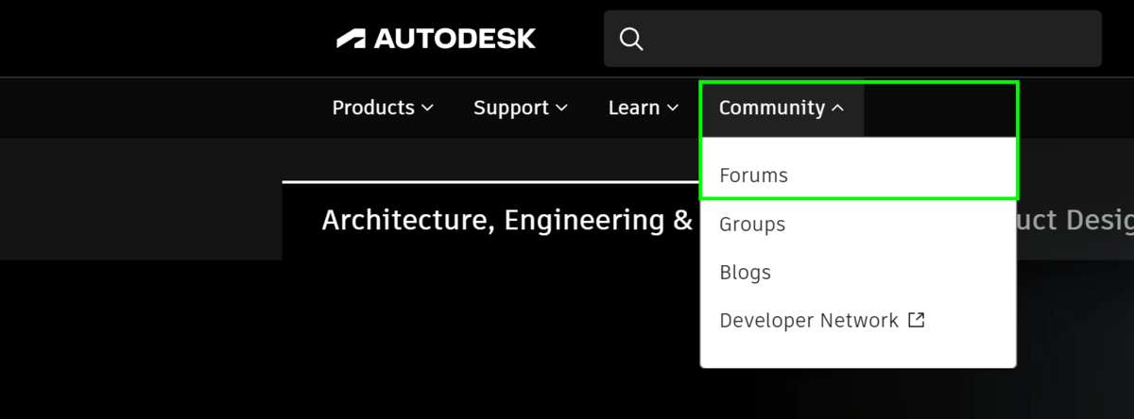
Task: Select the partially visible Product Design tab
Action: 1075,221
